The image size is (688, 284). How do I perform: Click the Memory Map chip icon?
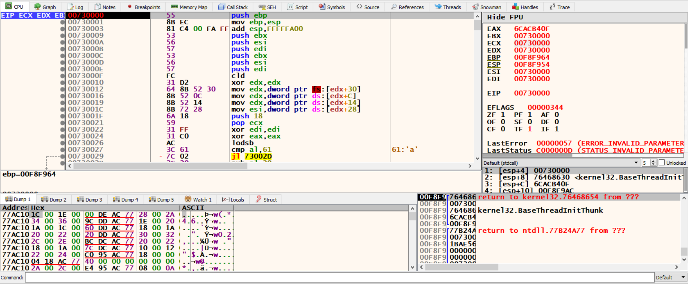[174, 7]
